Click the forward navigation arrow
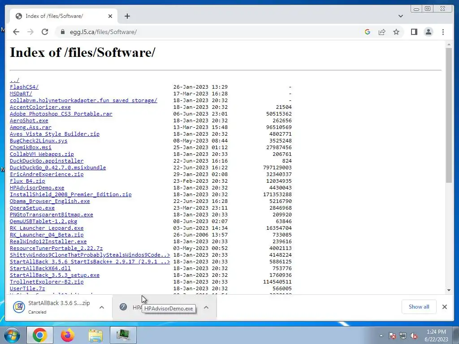The image size is (459, 344). coord(30,32)
